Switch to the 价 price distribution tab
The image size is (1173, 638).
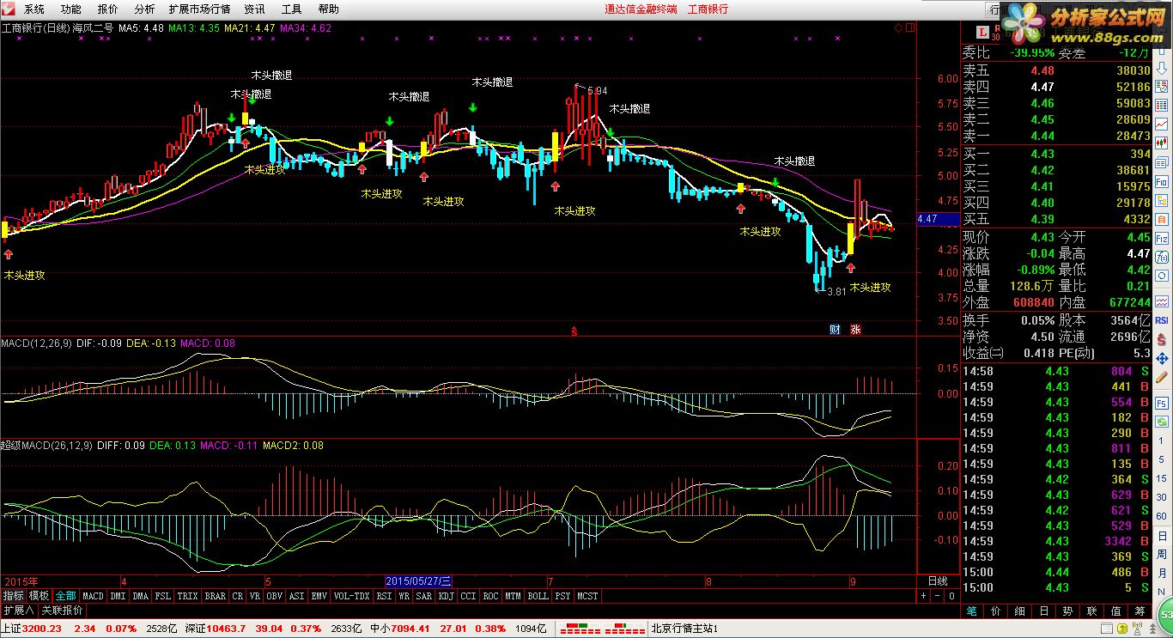click(x=996, y=611)
